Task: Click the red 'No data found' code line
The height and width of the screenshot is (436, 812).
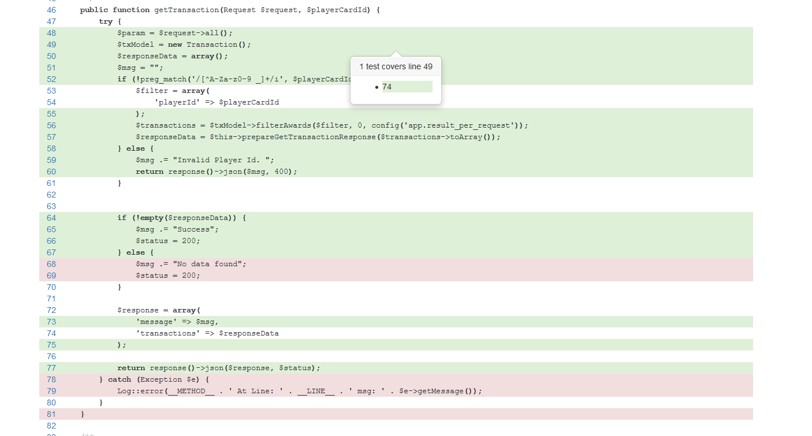Action: [191, 264]
